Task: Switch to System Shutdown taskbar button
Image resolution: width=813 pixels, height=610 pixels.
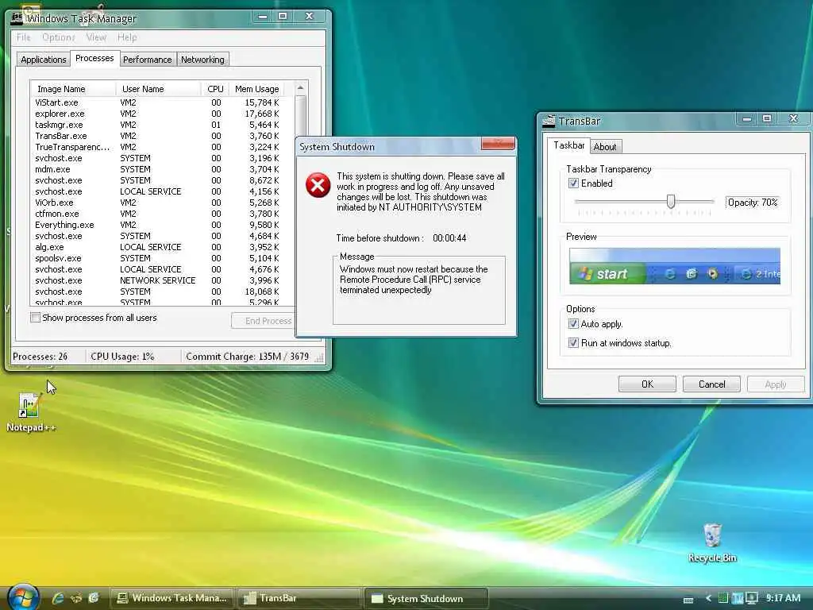Action: [x=426, y=598]
